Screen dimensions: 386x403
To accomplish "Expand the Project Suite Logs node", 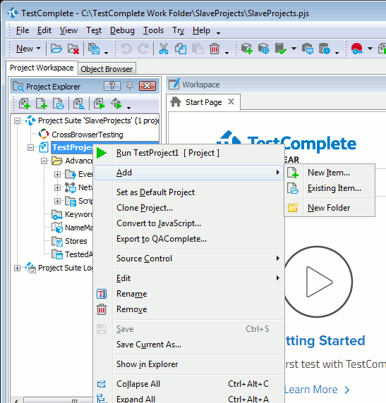I will click(17, 268).
